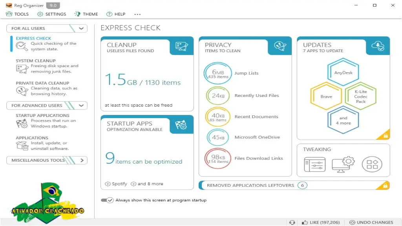Open the tweaking monitor gear icon
Screen dimensions: 402x226
pyautogui.click(x=343, y=164)
